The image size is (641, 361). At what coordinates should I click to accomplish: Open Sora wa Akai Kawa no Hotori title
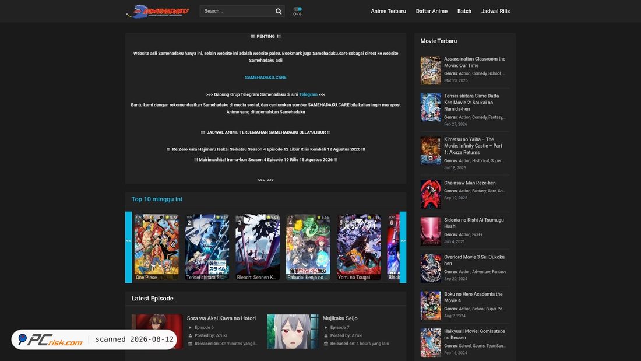[x=221, y=318]
